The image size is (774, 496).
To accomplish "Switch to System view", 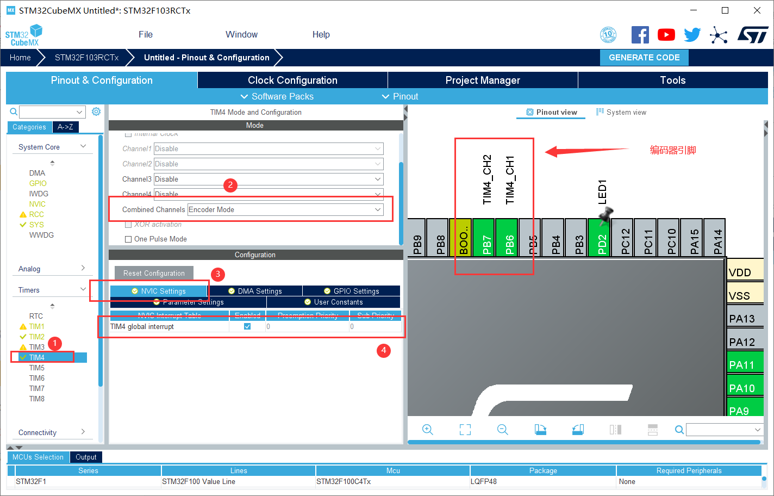I will point(621,112).
